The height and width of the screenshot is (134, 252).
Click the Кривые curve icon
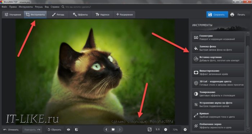[196, 115]
